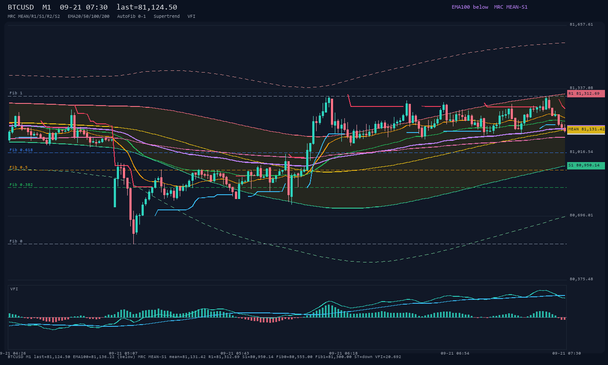Click the AutoFib 0-1 legend label
The width and height of the screenshot is (608, 365).
tap(132, 16)
